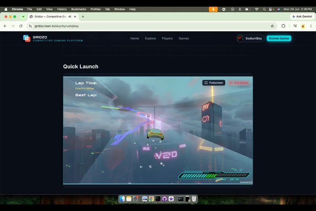
Task: Open the media controls icon
Action: pos(295,26)
